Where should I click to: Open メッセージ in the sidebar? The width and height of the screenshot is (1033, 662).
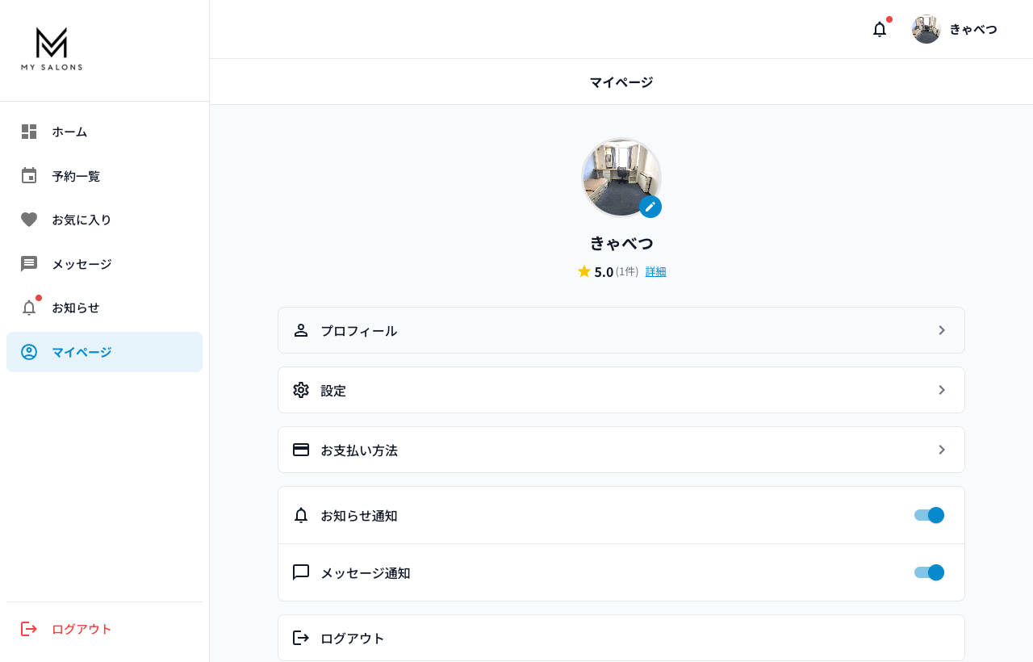(x=104, y=264)
